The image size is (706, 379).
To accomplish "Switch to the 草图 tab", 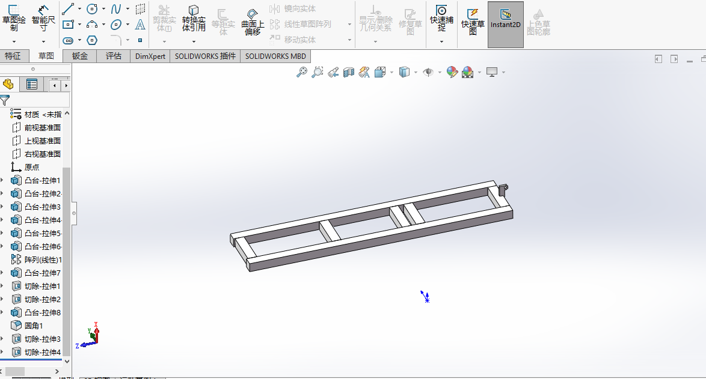I will [46, 56].
